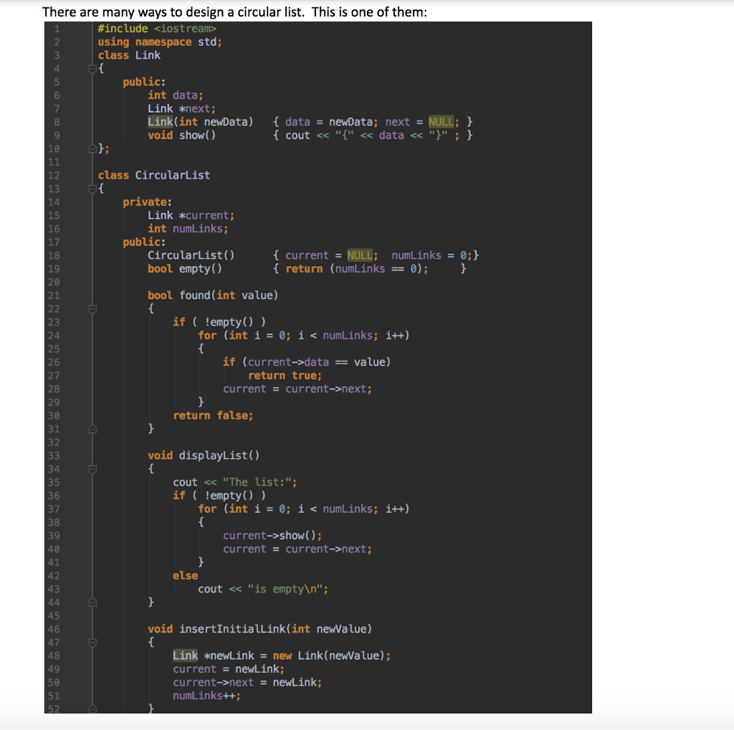
Task: Click the 'class Link' declaration
Action: [129, 55]
